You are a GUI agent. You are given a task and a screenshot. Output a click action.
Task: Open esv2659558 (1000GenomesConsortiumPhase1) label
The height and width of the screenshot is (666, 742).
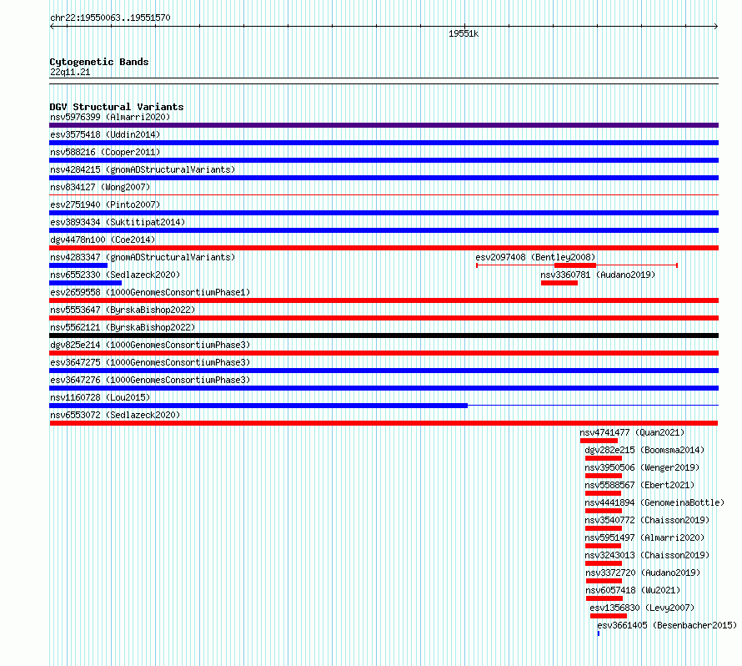click(150, 292)
